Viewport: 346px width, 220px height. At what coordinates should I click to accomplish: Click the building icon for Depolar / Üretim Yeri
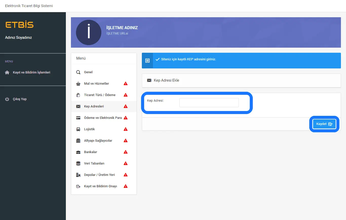(x=78, y=175)
